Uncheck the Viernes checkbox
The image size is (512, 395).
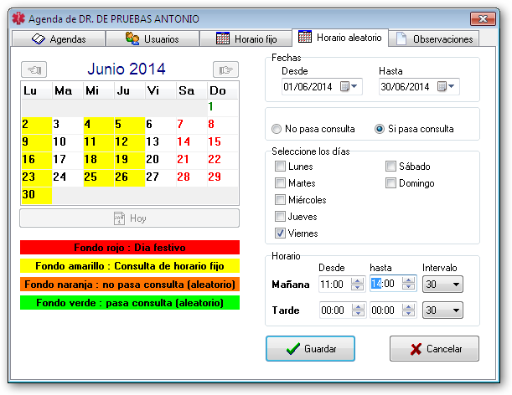(x=280, y=233)
